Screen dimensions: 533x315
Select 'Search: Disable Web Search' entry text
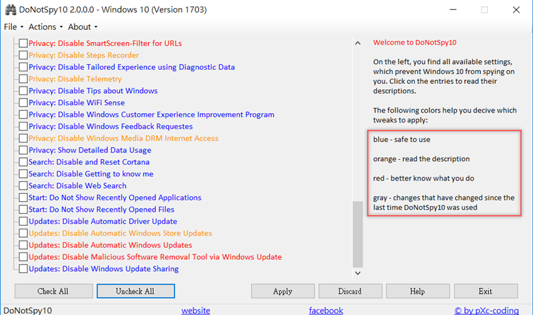tap(77, 186)
